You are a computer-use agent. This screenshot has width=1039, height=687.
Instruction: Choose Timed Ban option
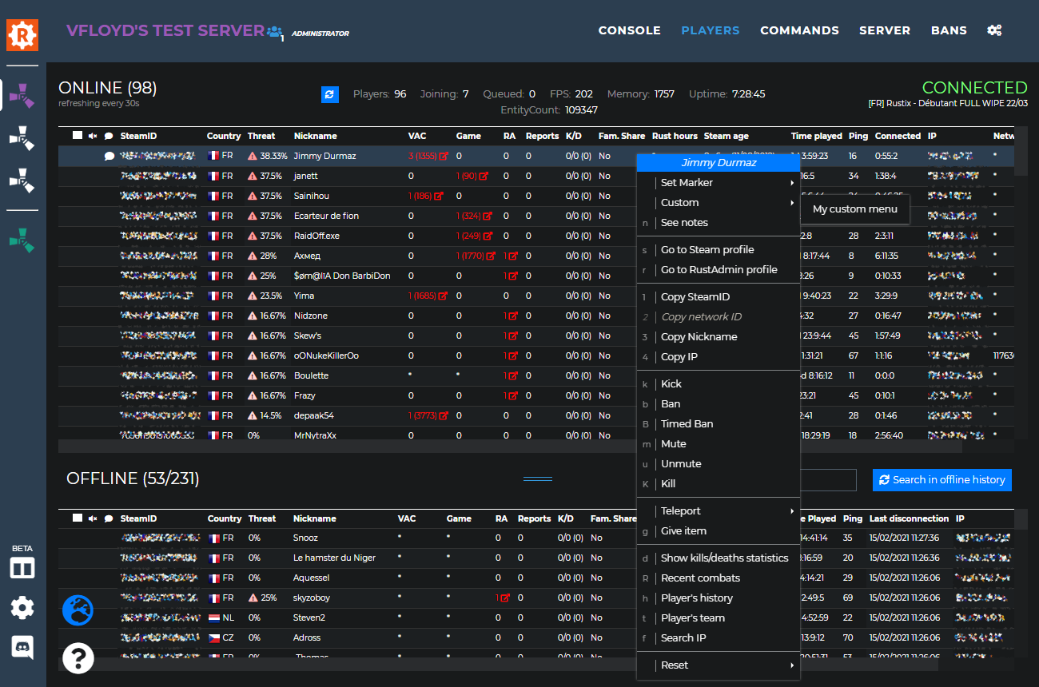[719, 424]
